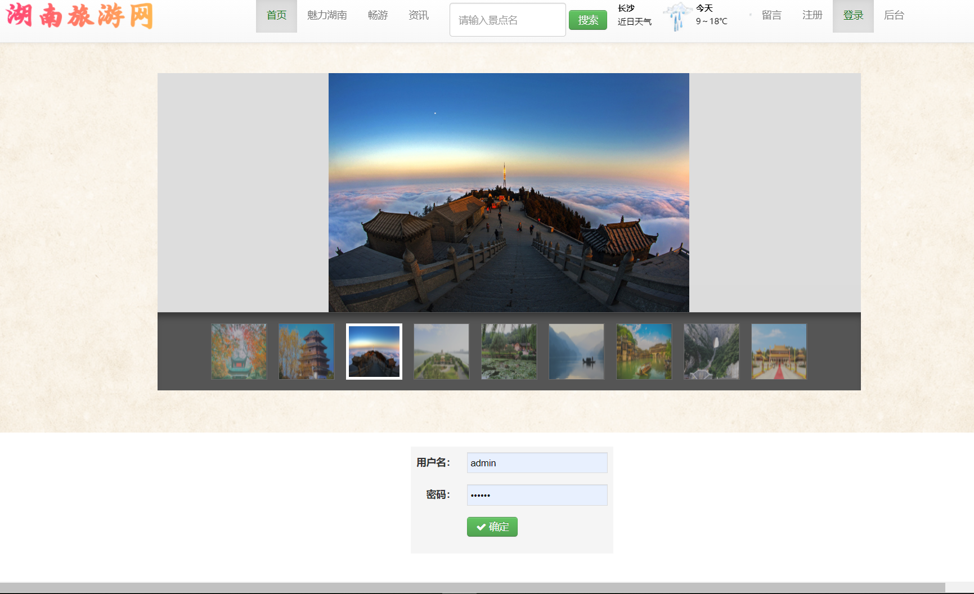Select the misty river boat thumbnail
This screenshot has height=594, width=974.
[x=576, y=352]
